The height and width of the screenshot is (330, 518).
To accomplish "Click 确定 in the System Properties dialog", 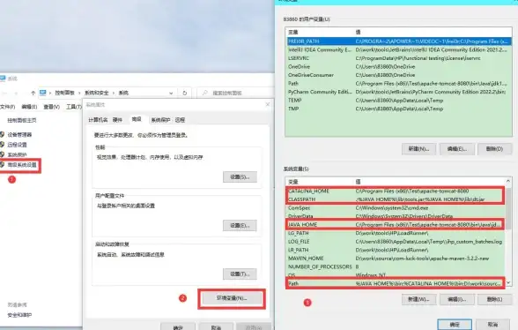I will coord(178,326).
